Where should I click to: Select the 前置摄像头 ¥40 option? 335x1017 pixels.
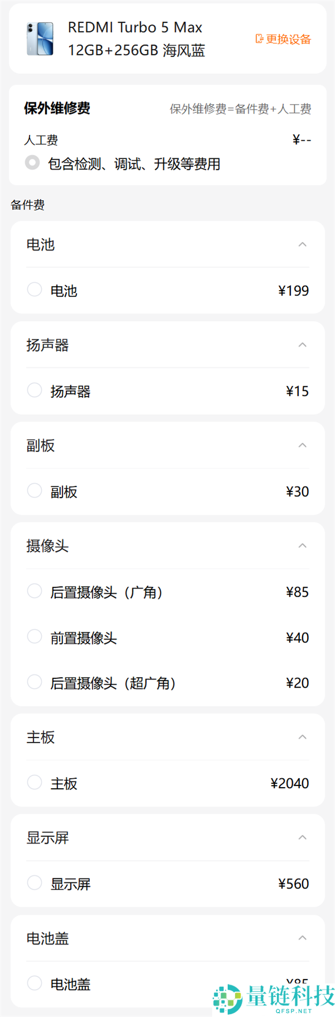[x=34, y=636]
